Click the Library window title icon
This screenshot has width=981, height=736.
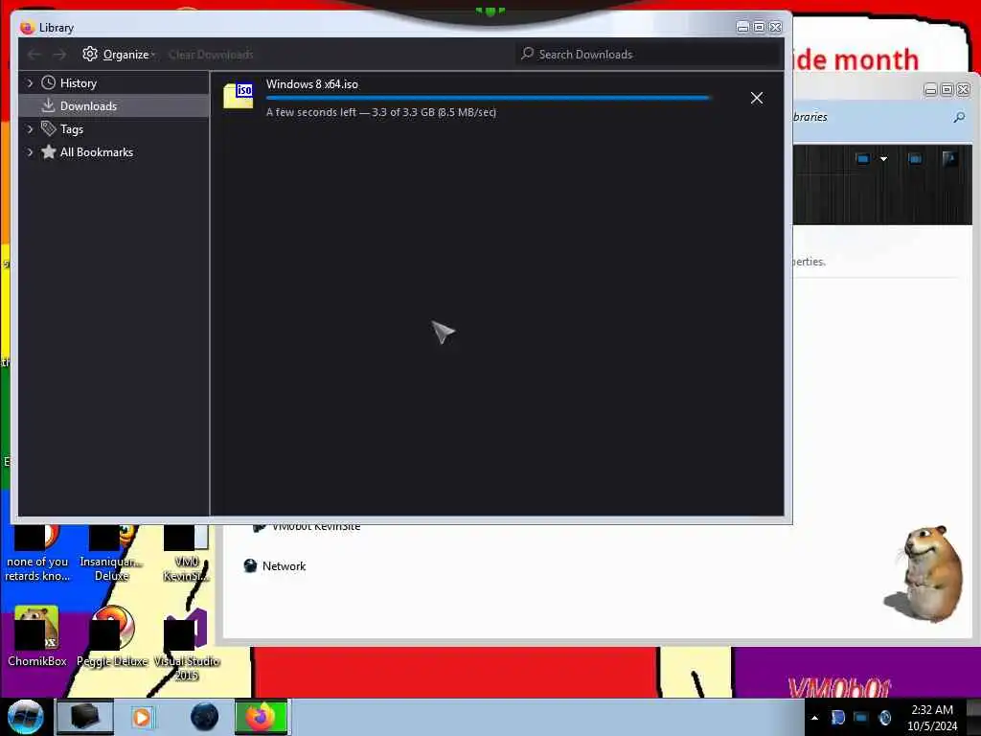(x=27, y=28)
